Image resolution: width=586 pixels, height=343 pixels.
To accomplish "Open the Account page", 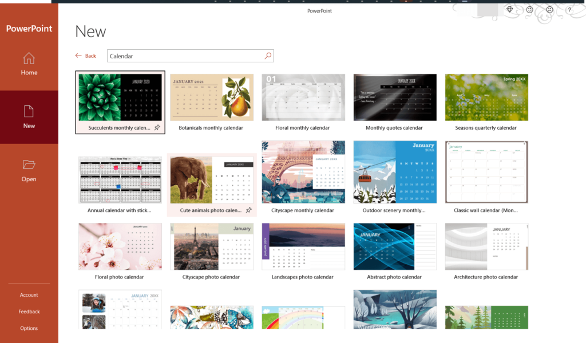I will pyautogui.click(x=29, y=295).
